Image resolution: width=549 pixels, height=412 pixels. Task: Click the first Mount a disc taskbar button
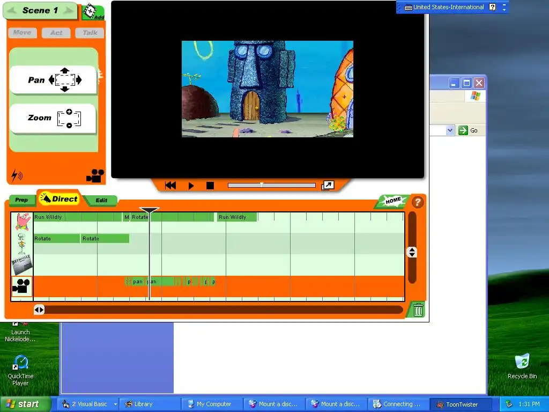pos(274,404)
